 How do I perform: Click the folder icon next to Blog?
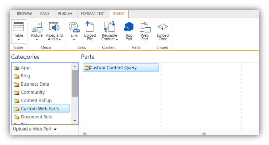[16, 76]
